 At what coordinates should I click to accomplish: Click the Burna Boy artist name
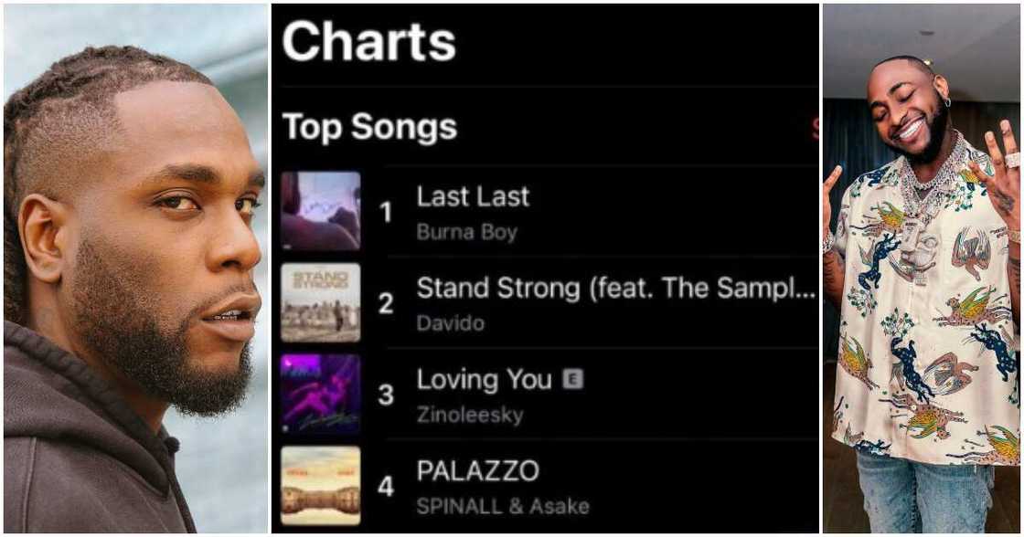click(466, 232)
